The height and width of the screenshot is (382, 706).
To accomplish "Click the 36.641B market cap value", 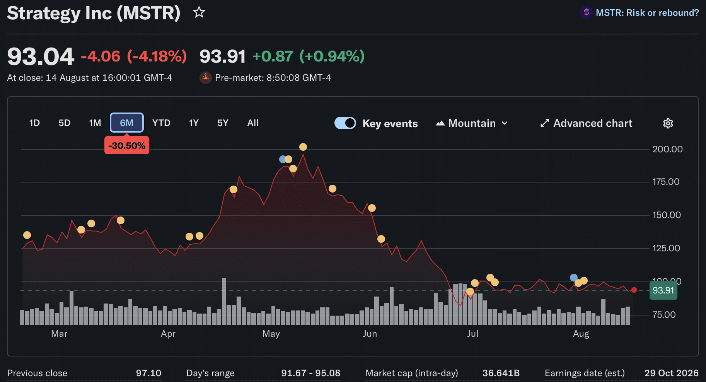I will coord(501,373).
